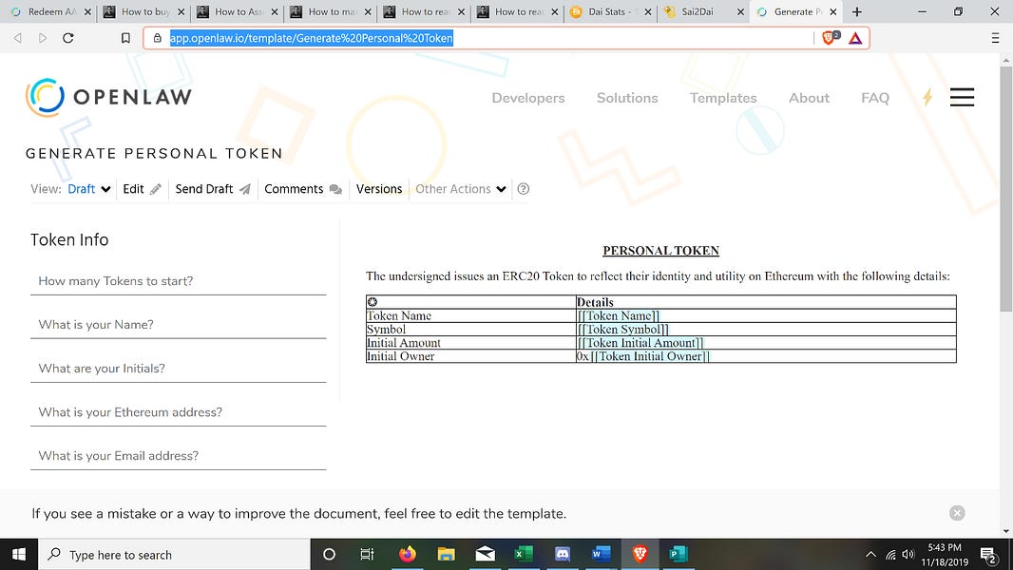Click the help question mark icon
The width and height of the screenshot is (1013, 570).
click(523, 189)
